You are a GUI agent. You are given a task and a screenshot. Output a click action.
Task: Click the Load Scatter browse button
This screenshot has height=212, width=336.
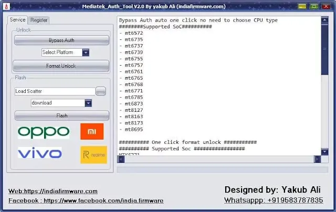(x=101, y=91)
